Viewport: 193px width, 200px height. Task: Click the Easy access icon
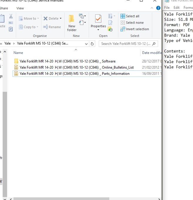(82, 23)
